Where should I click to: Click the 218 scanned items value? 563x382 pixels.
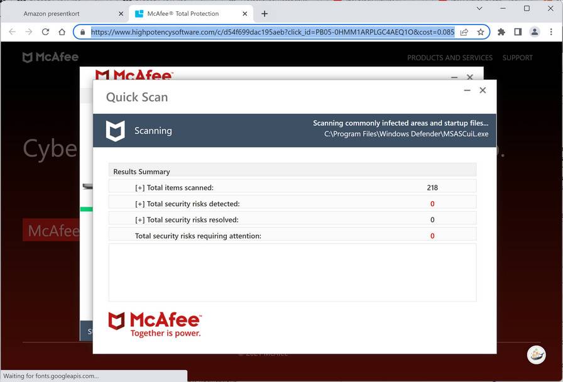[432, 187]
